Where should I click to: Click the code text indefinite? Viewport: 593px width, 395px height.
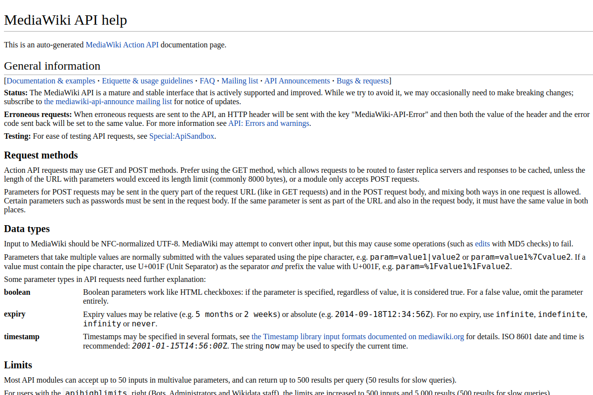point(562,314)
